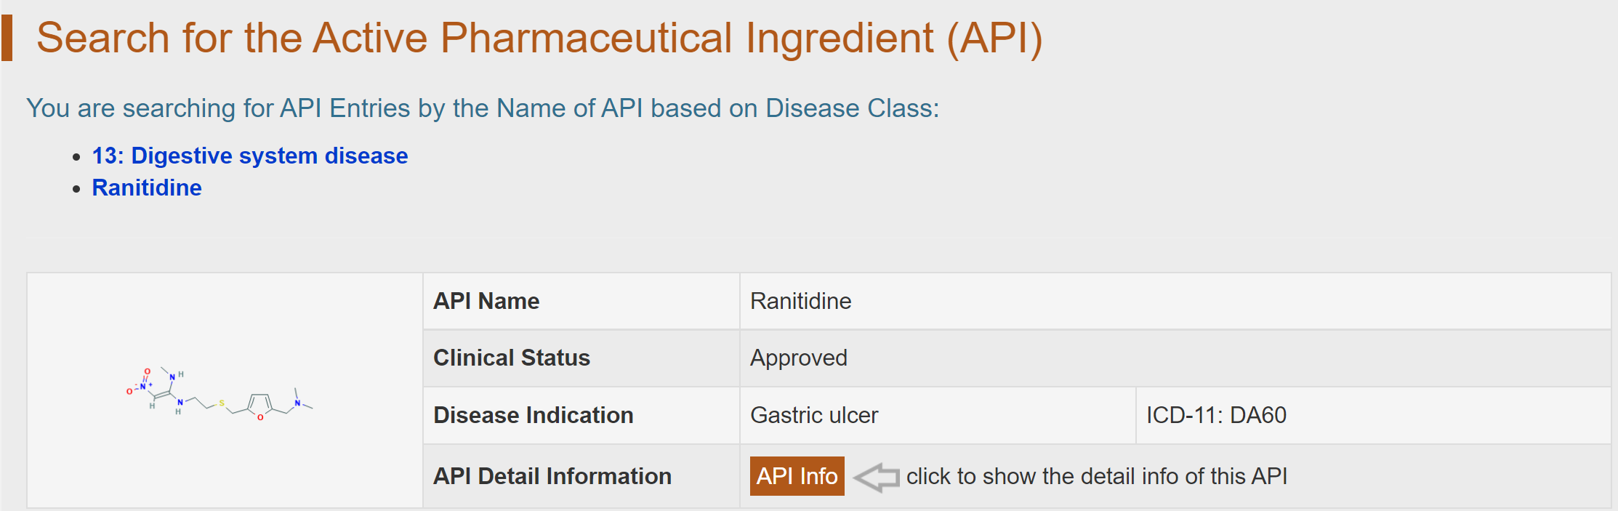This screenshot has width=1618, height=511.
Task: Open the '13: Digestive system disease' link
Action: tap(249, 156)
